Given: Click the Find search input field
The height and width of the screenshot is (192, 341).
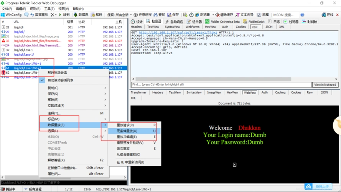Looking at the screenshot, I should (x=221, y=84).
